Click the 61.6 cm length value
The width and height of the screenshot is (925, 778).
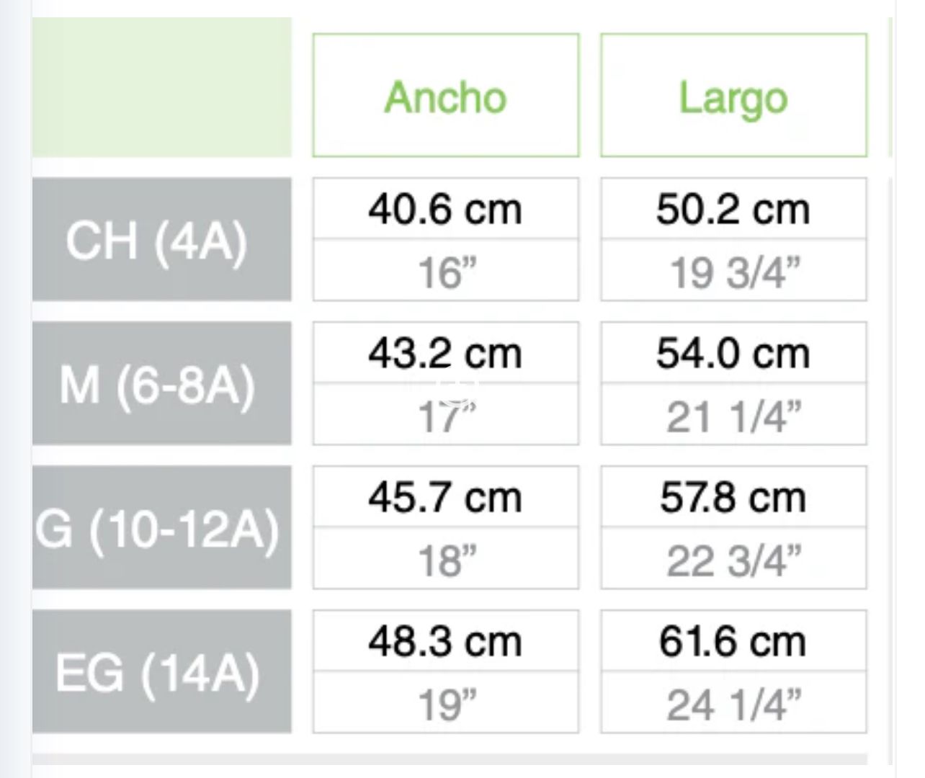pos(733,642)
